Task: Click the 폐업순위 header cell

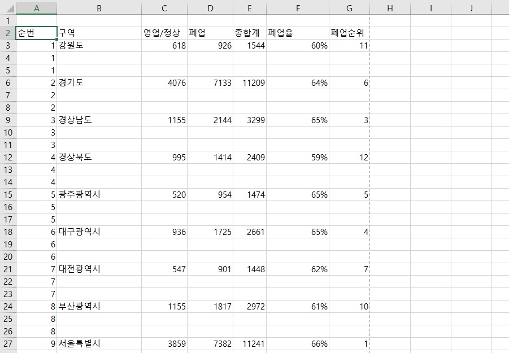Action: [x=349, y=33]
